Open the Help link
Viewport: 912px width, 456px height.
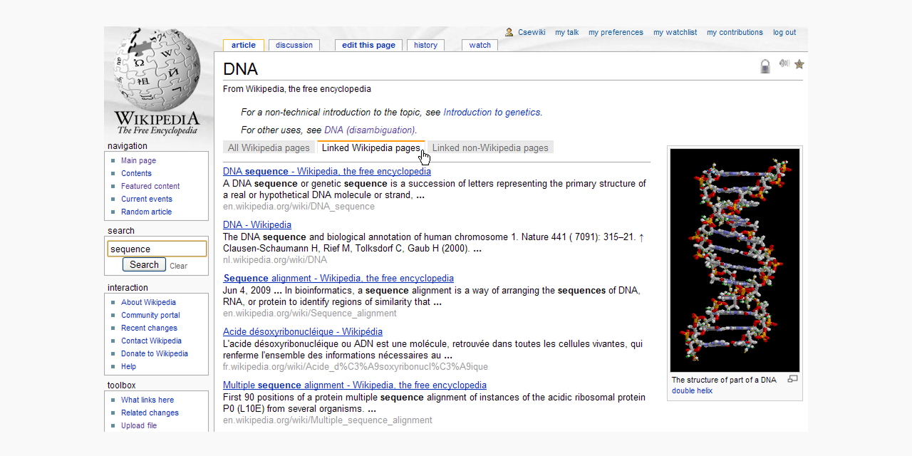[x=128, y=366]
